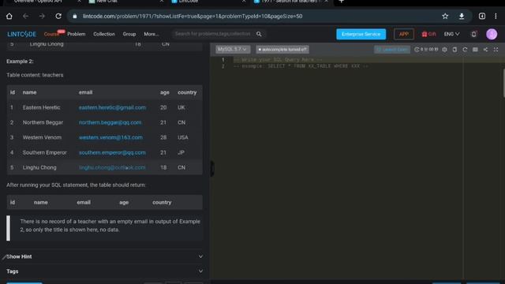
Task: Open the ENG language dropdown
Action: tap(451, 34)
